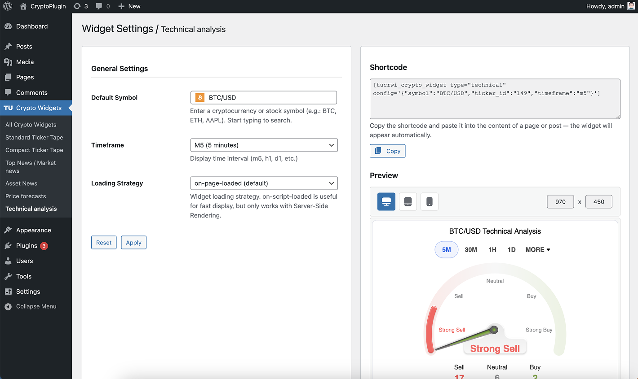Expand the MORE timeframe menu in preview
638x379 pixels.
[x=538, y=250]
